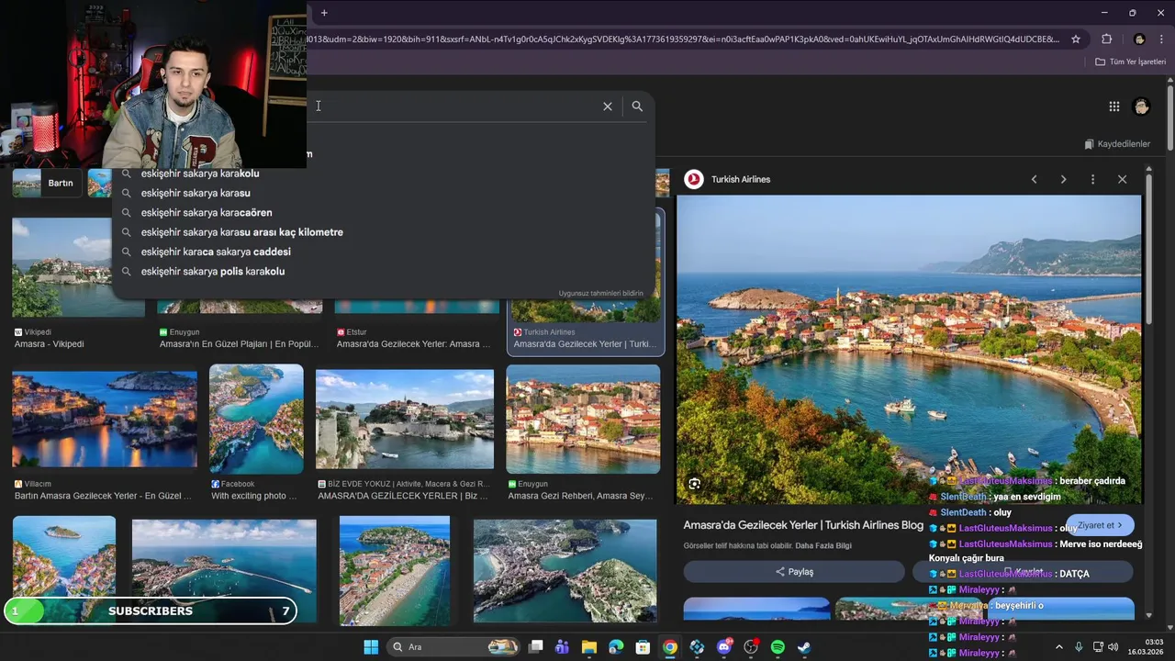Open the Chrome three-dot menu
Image resolution: width=1175 pixels, height=661 pixels.
(x=1160, y=39)
